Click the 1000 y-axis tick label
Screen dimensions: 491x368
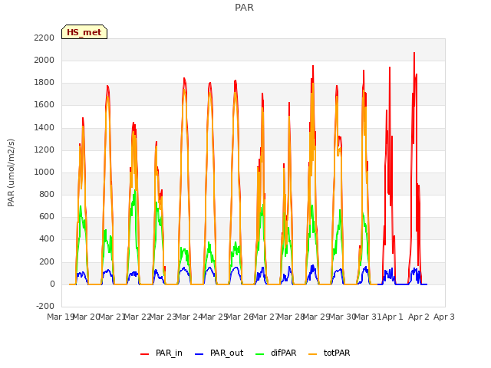point(44,172)
